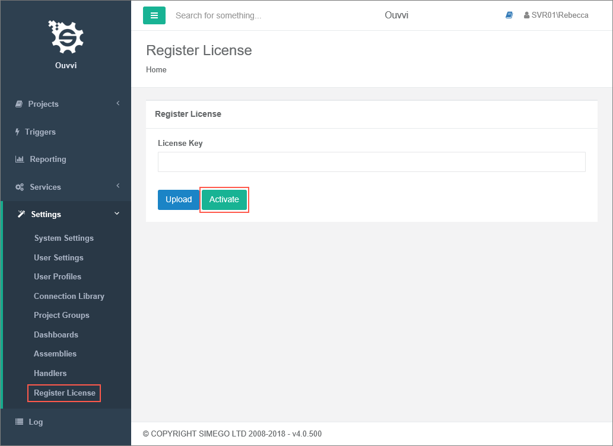This screenshot has width=613, height=446.
Task: Click the copyright Simego v4.0.500 footer text
Action: pos(232,434)
